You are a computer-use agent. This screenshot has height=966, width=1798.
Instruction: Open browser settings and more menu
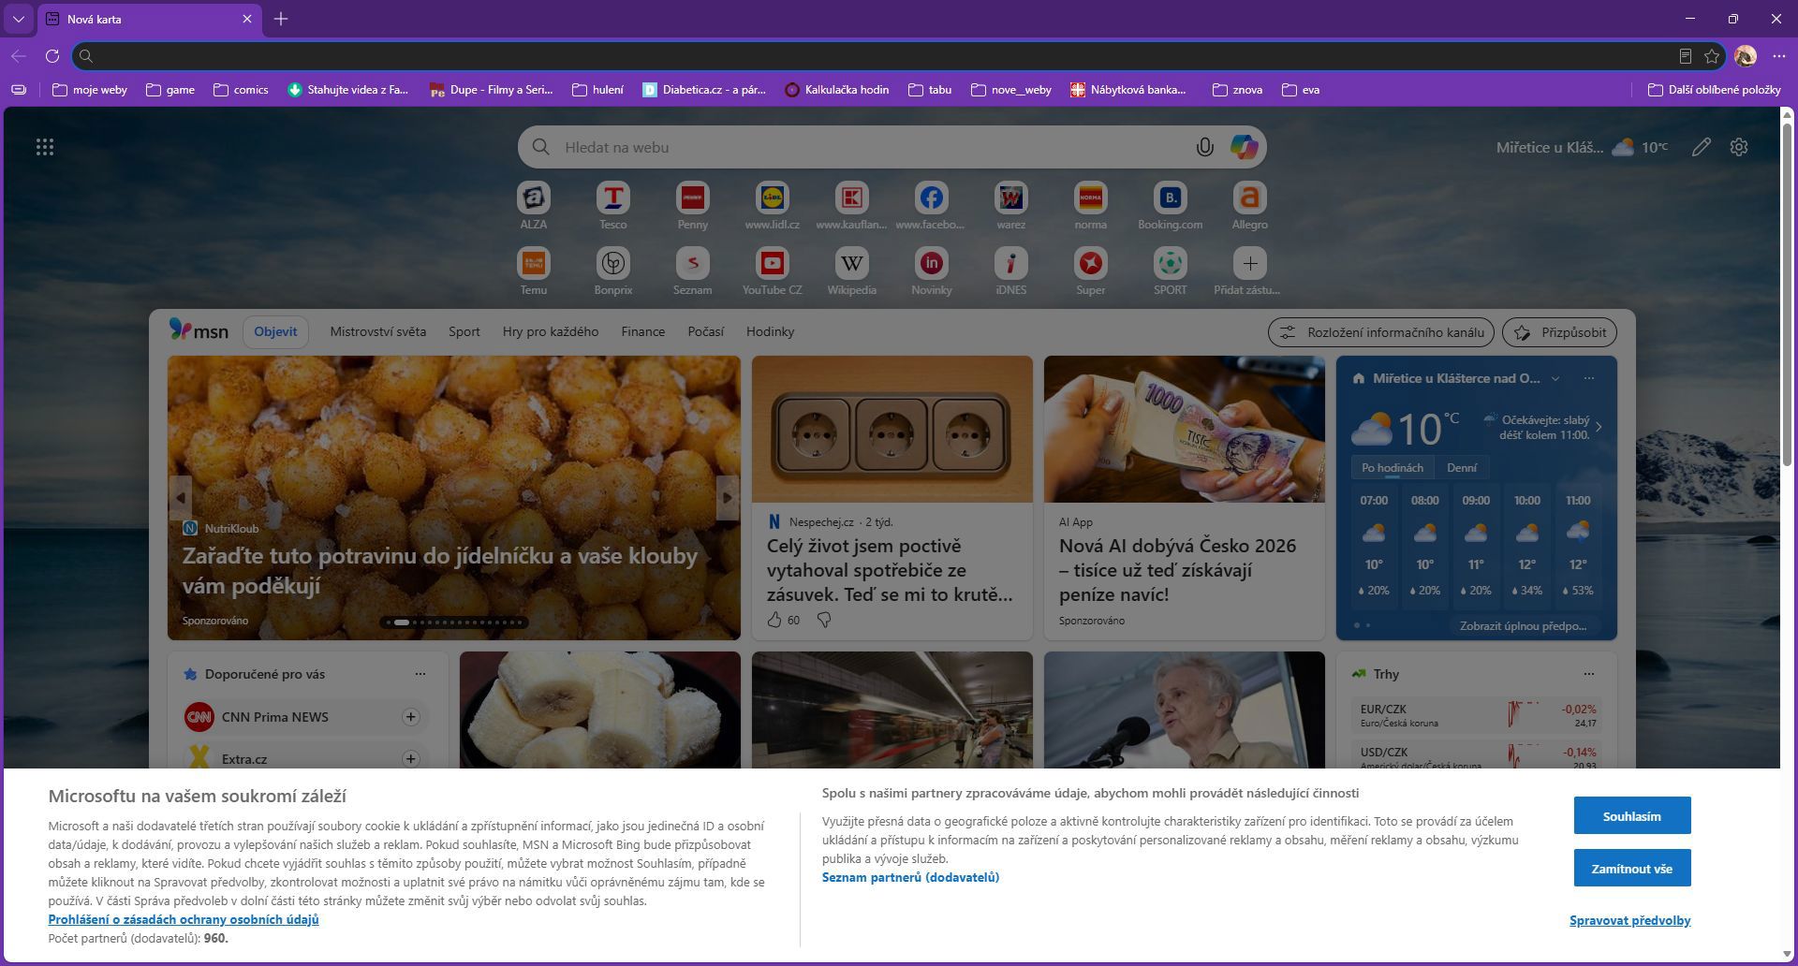tap(1778, 56)
